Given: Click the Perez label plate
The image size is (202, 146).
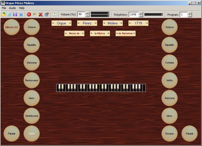Looking at the screenshot, I should [x=87, y=23].
